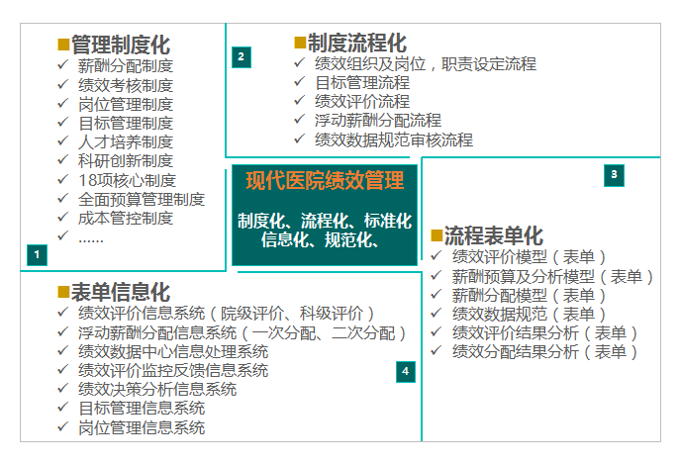This screenshot has width=680, height=463.
Task: Click the teal box text 制度化、流程化、标准化
Action: tap(325, 220)
